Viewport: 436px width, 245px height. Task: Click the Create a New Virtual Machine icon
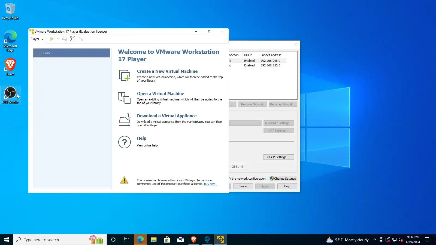(125, 75)
